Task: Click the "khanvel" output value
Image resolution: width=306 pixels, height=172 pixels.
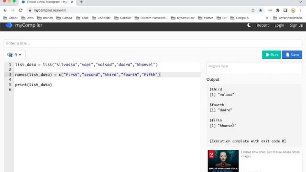Action: [227, 126]
